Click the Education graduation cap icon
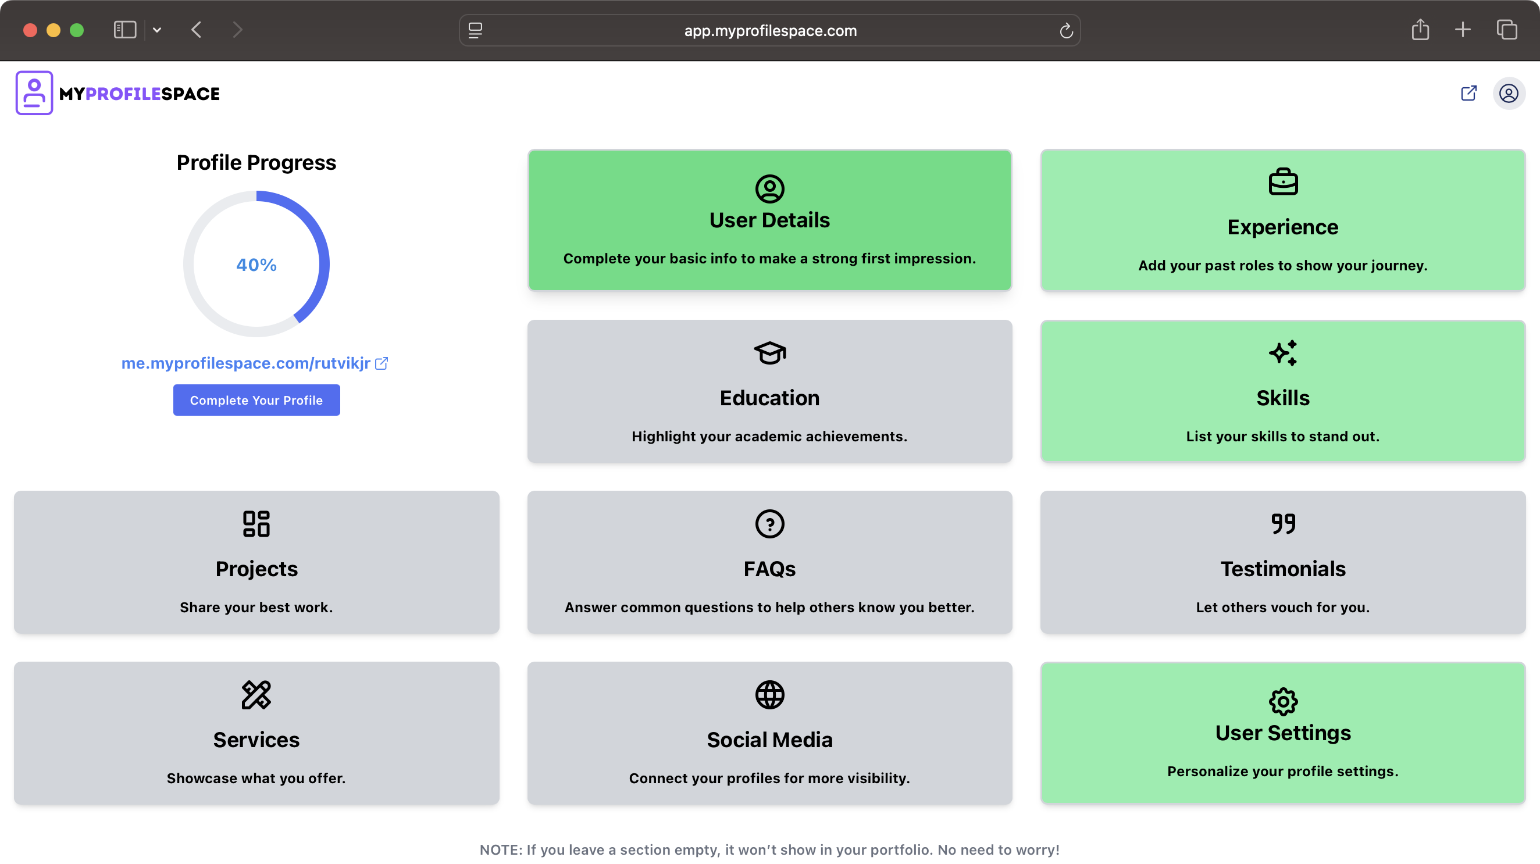1540x864 pixels. coord(769,353)
